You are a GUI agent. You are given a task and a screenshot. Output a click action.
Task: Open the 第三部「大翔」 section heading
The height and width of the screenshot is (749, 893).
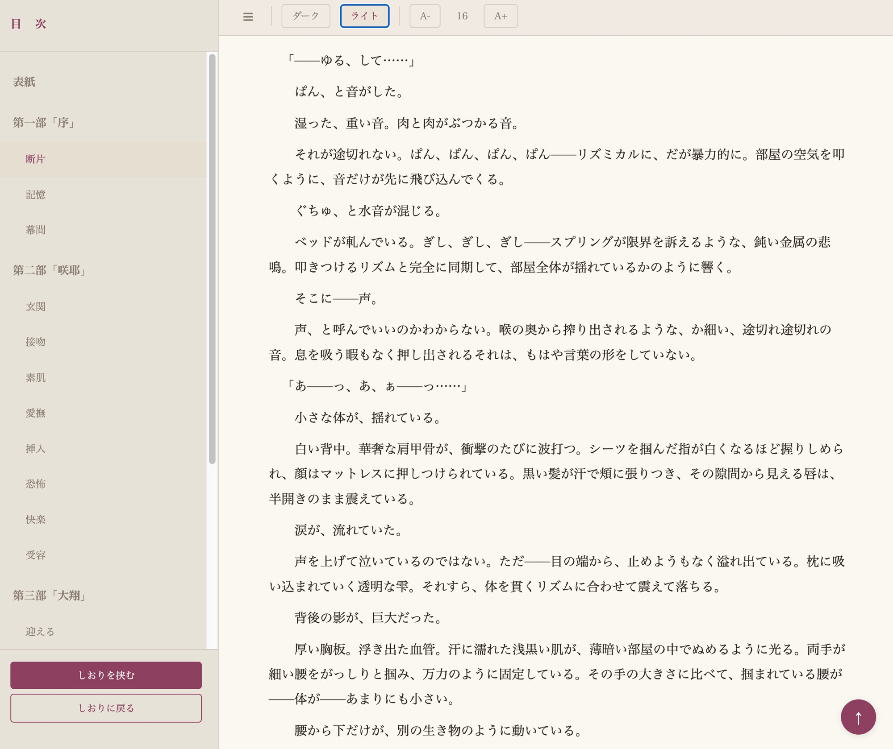tap(50, 595)
